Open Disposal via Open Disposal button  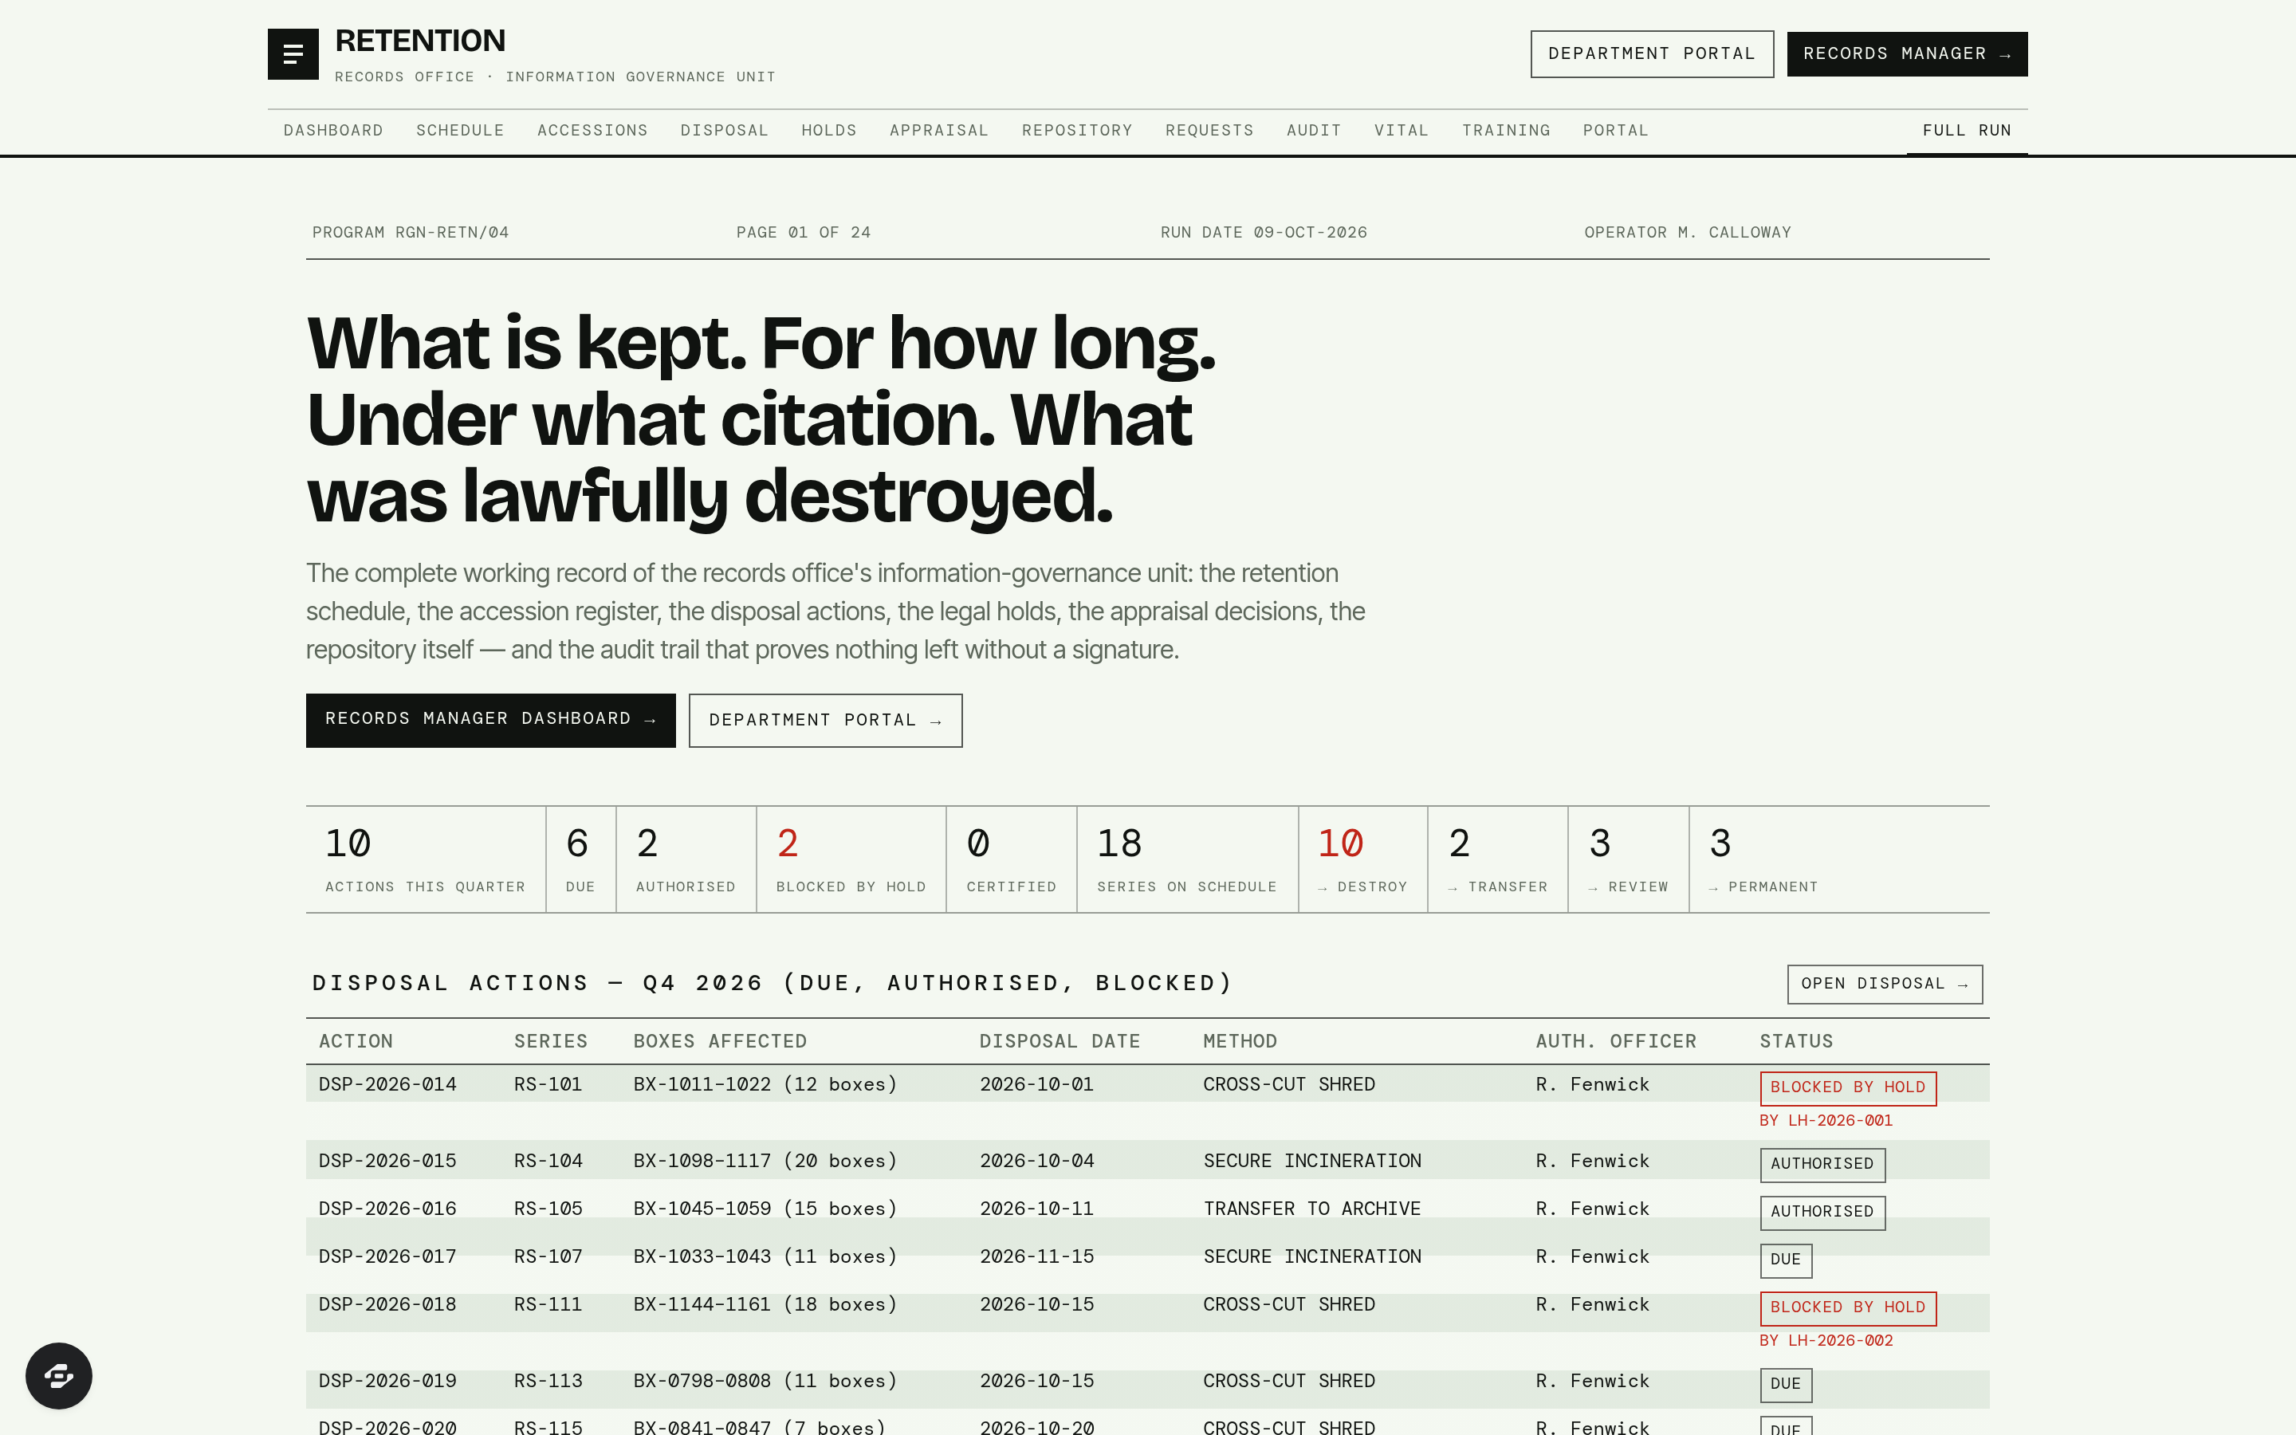[x=1885, y=985]
